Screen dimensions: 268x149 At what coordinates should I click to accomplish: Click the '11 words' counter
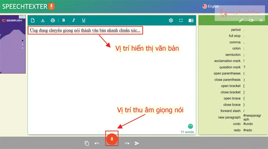[x=187, y=132]
